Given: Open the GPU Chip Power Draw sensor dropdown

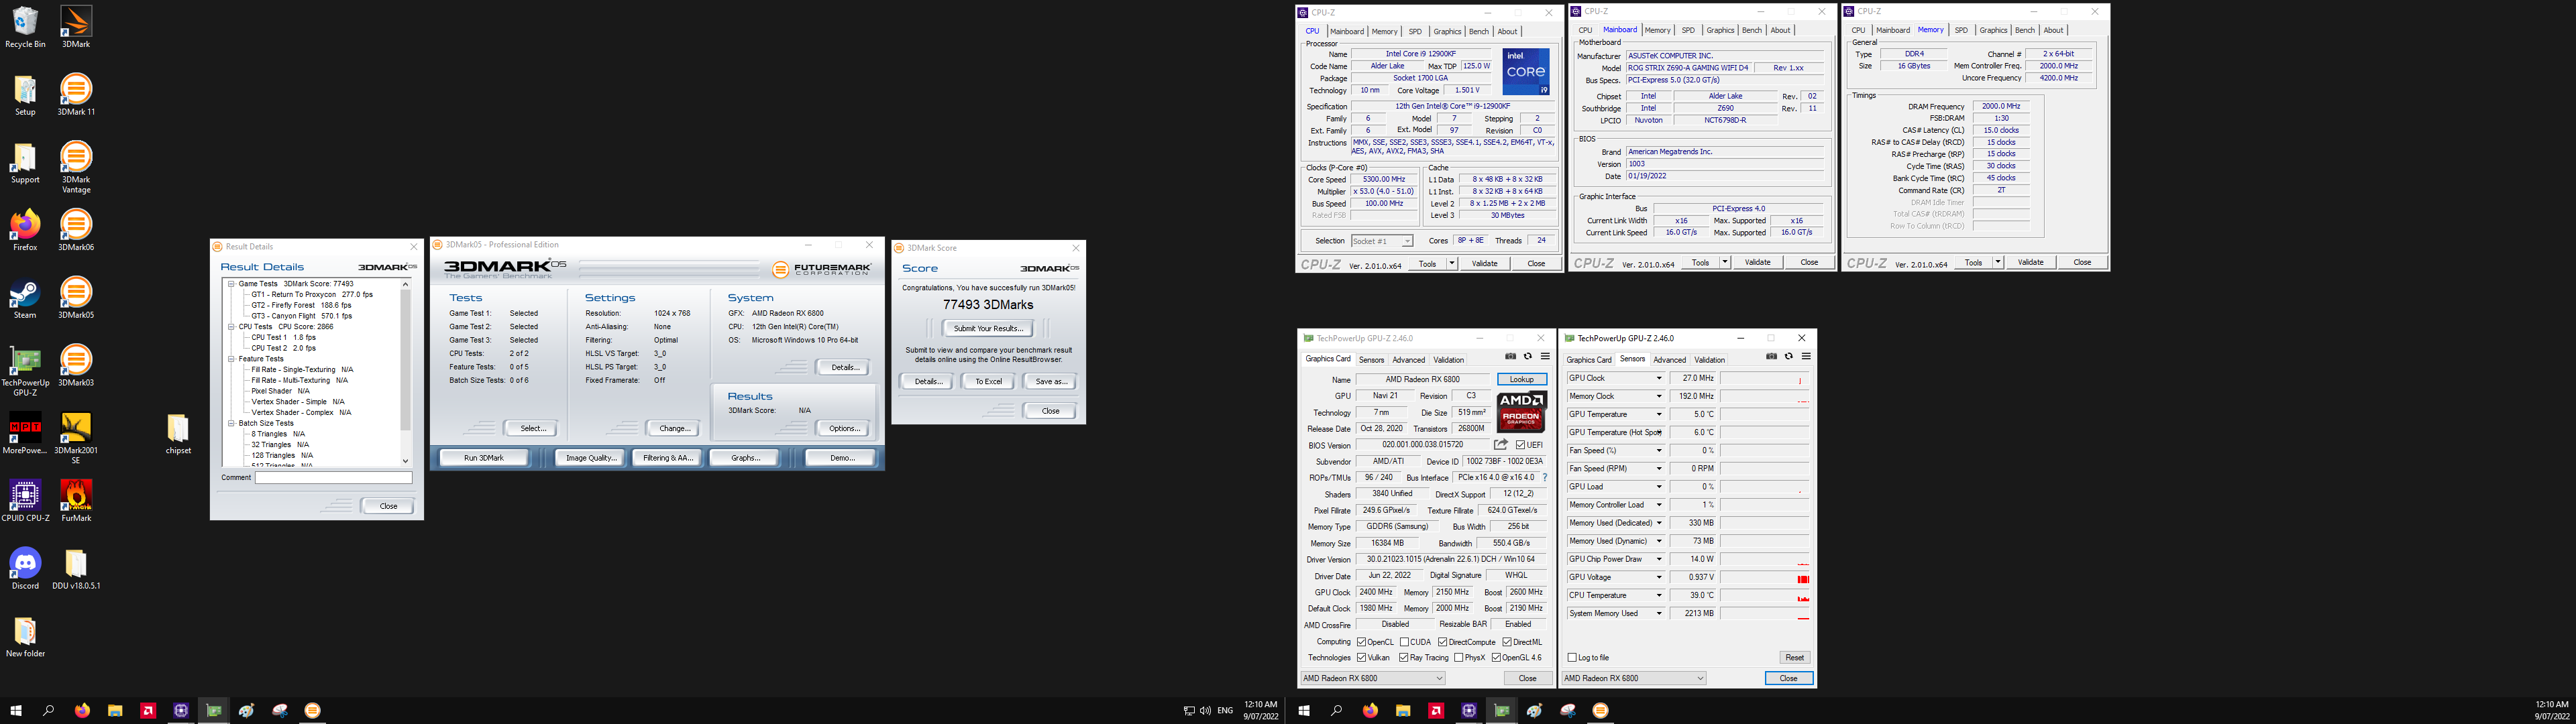Looking at the screenshot, I should click(x=1659, y=560).
